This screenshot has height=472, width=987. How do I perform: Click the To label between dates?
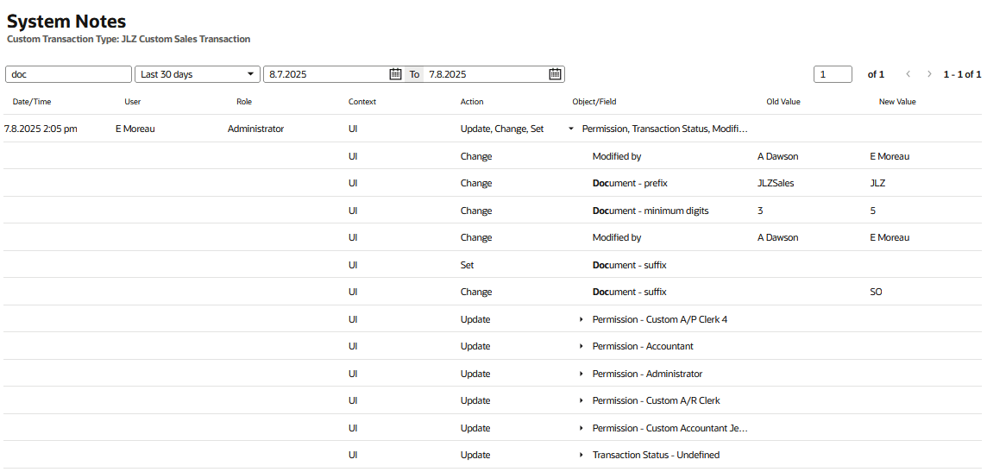pyautogui.click(x=414, y=74)
